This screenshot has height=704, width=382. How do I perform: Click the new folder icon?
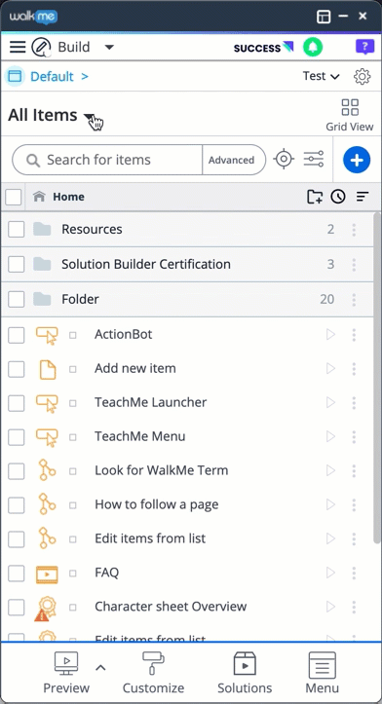[315, 197]
